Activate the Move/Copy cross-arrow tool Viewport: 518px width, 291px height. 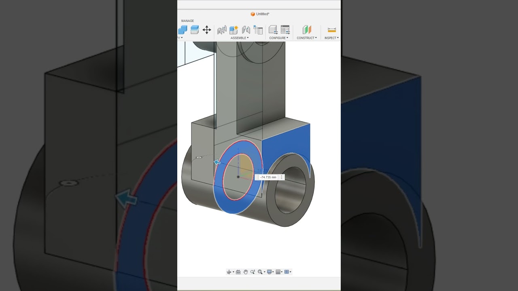pos(207,30)
